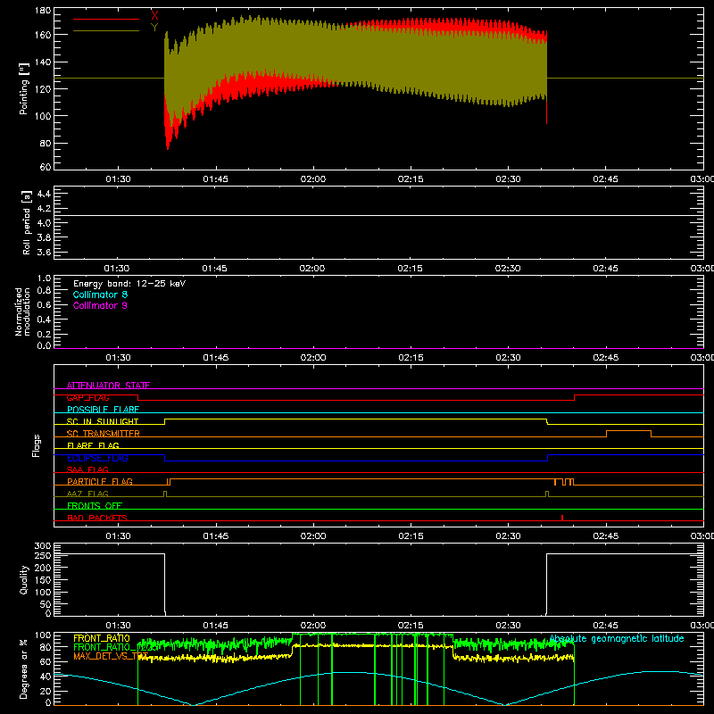
Task: Click 02:30 time label under modulation plot
Action: click(508, 358)
